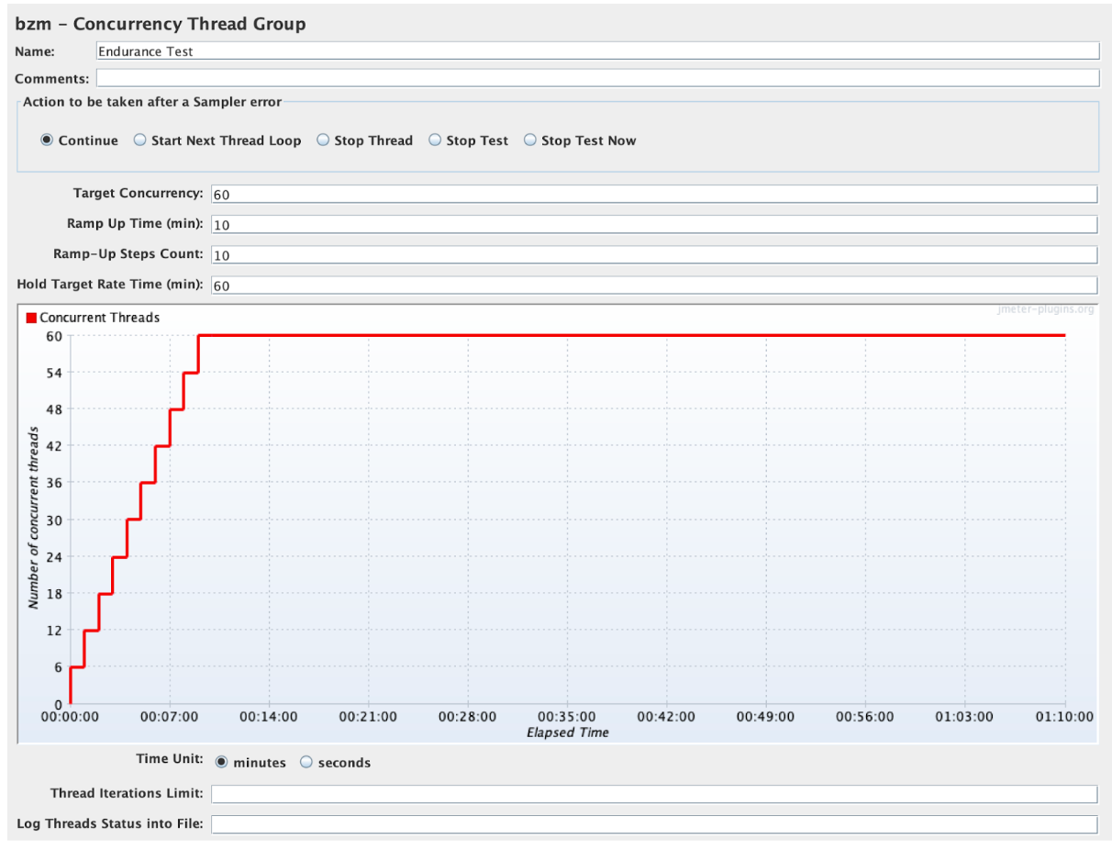1112x850 pixels.
Task: Switch Time Unit to seconds
Action: coord(306,763)
